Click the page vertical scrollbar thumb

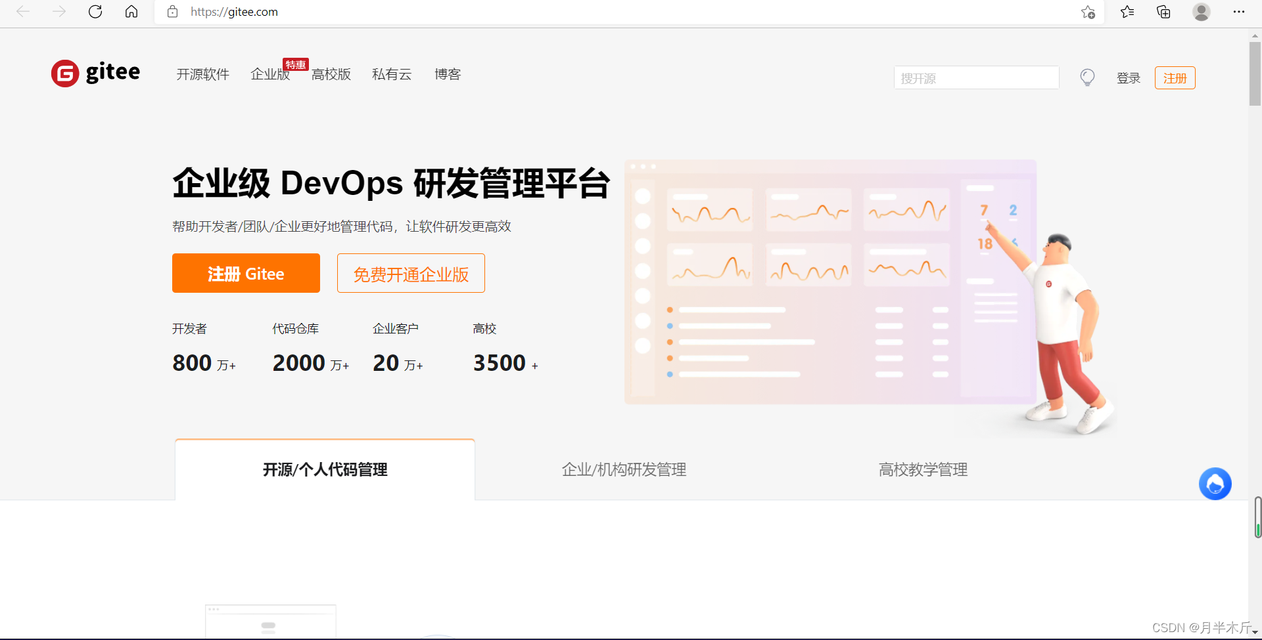[1255, 74]
